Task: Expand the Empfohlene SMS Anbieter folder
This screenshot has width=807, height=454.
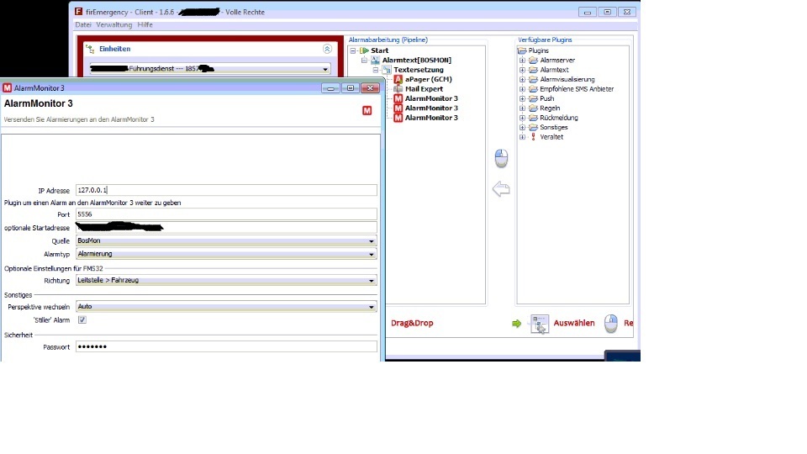Action: pyautogui.click(x=522, y=89)
